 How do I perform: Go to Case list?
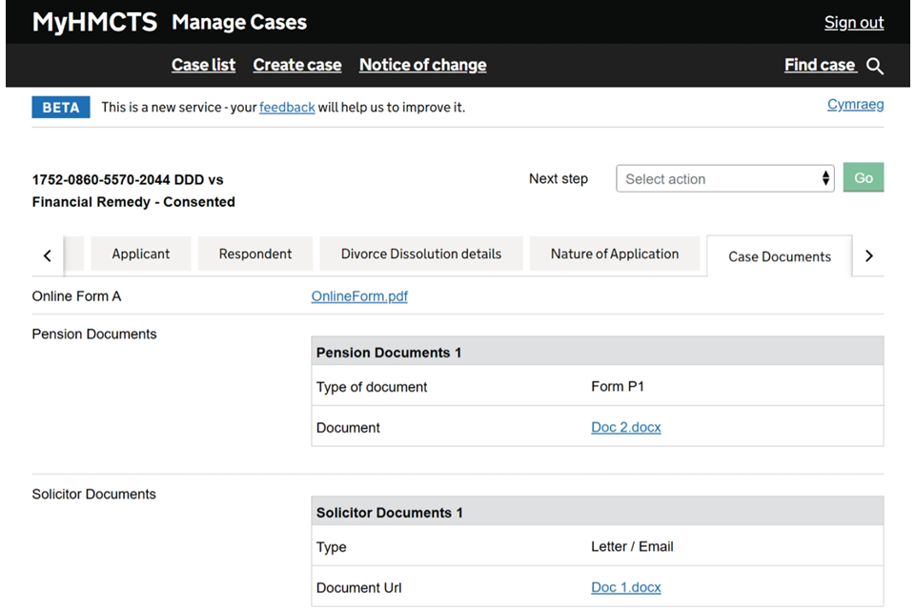click(x=204, y=65)
